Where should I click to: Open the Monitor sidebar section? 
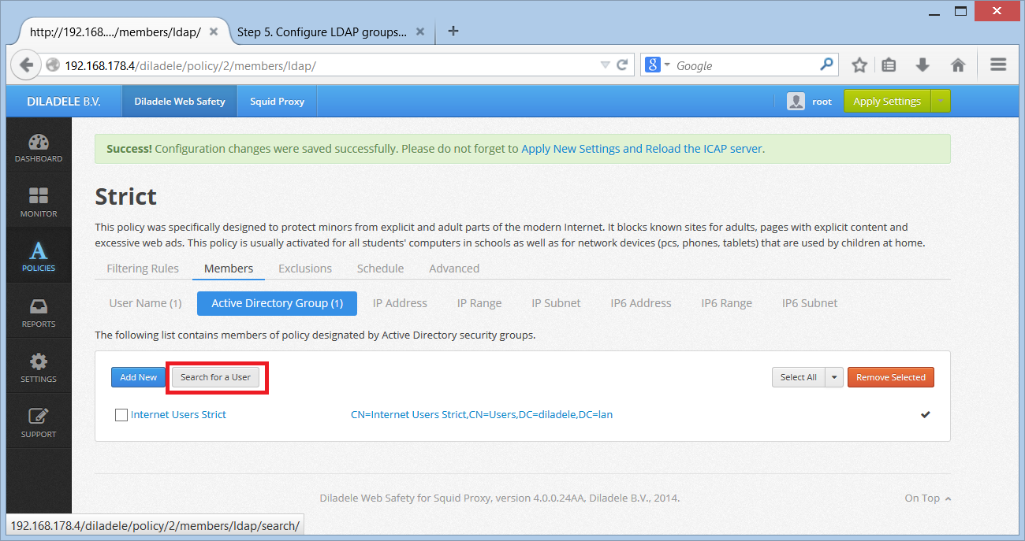point(39,202)
